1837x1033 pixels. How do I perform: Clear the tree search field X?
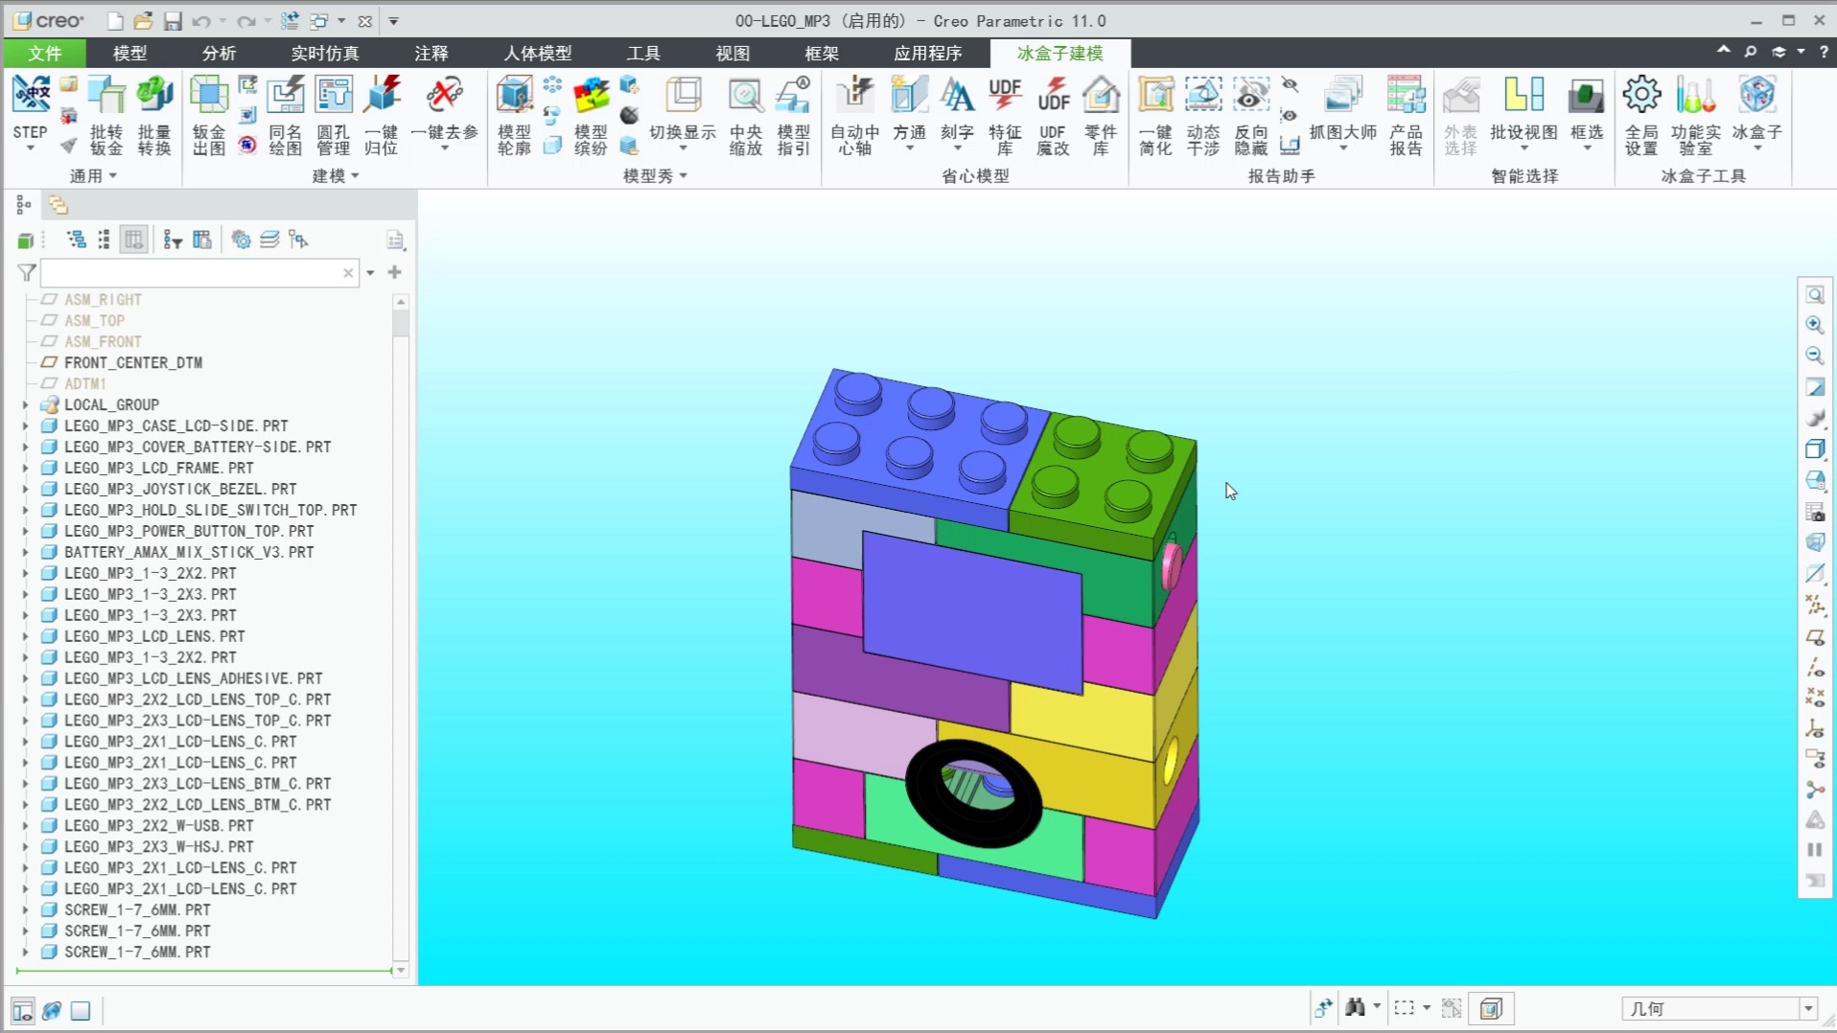point(348,273)
